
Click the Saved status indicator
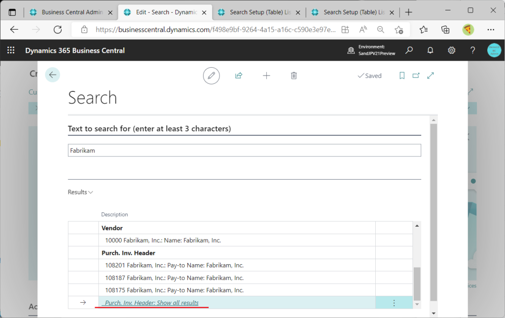pos(369,76)
